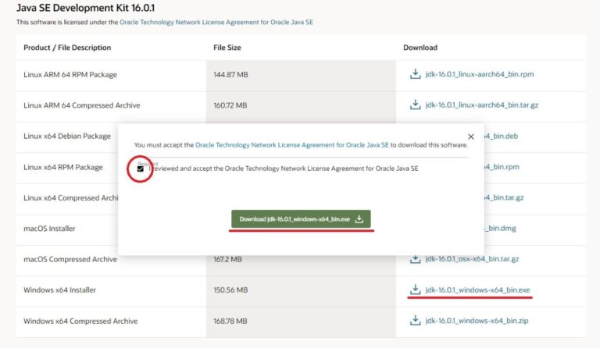Click the File Size column header
This screenshot has width=600, height=348.
tap(227, 48)
